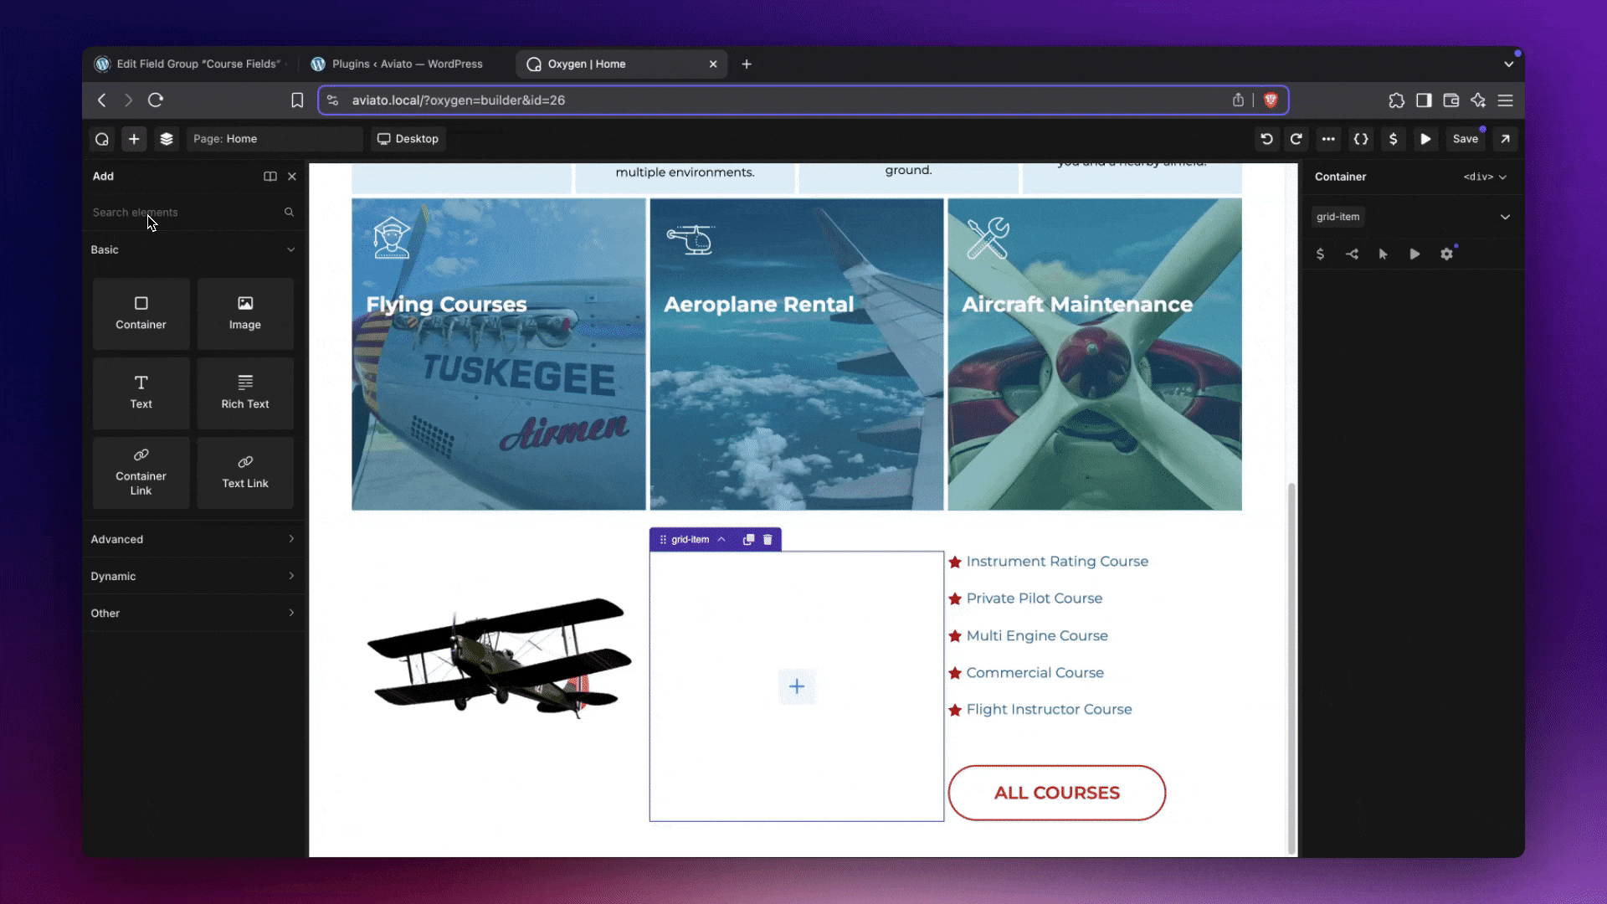Select the Flying Courses card

[499, 354]
